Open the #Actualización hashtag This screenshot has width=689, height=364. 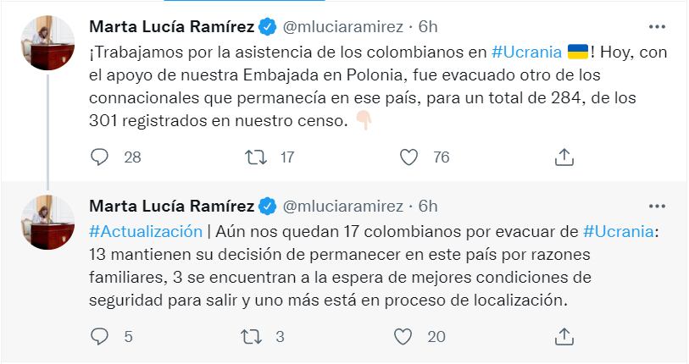pyautogui.click(x=146, y=230)
